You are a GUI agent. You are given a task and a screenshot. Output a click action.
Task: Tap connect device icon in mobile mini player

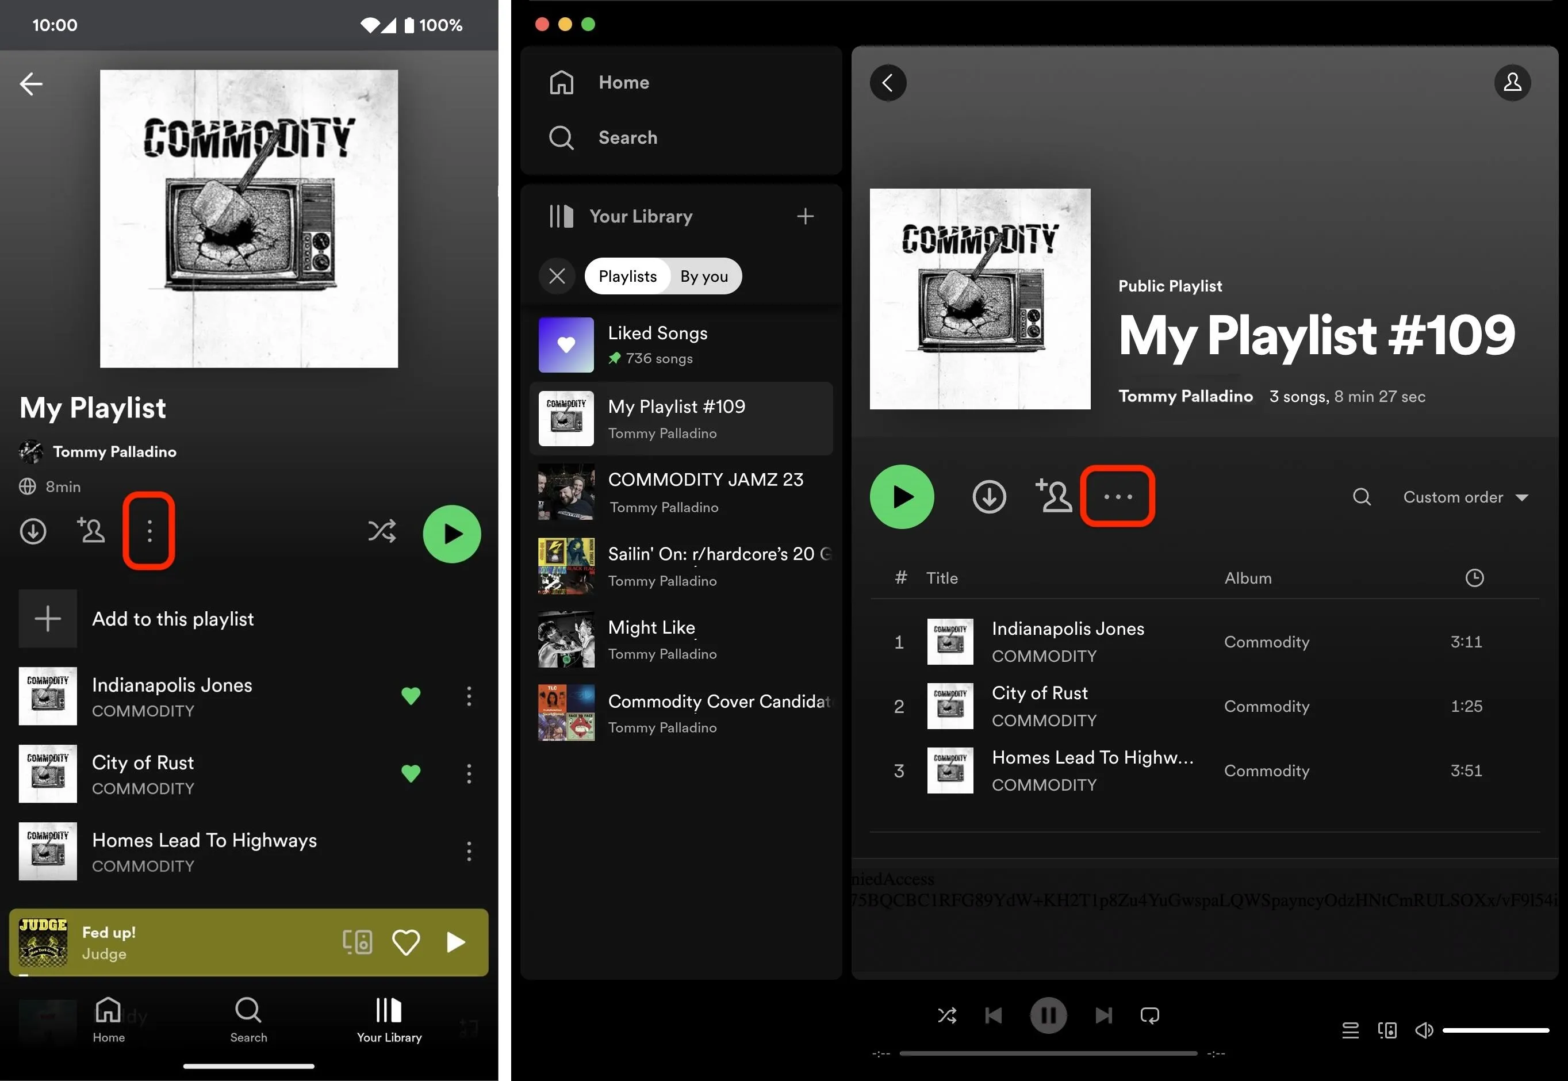[357, 942]
